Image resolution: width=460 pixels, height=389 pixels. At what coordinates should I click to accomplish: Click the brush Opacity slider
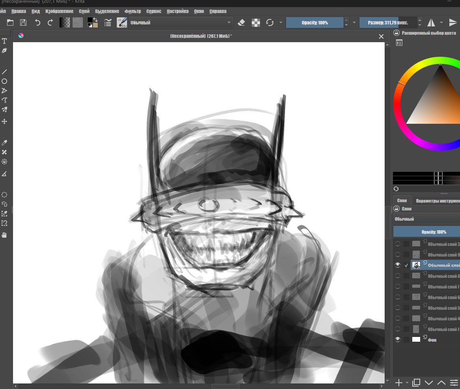coord(315,22)
